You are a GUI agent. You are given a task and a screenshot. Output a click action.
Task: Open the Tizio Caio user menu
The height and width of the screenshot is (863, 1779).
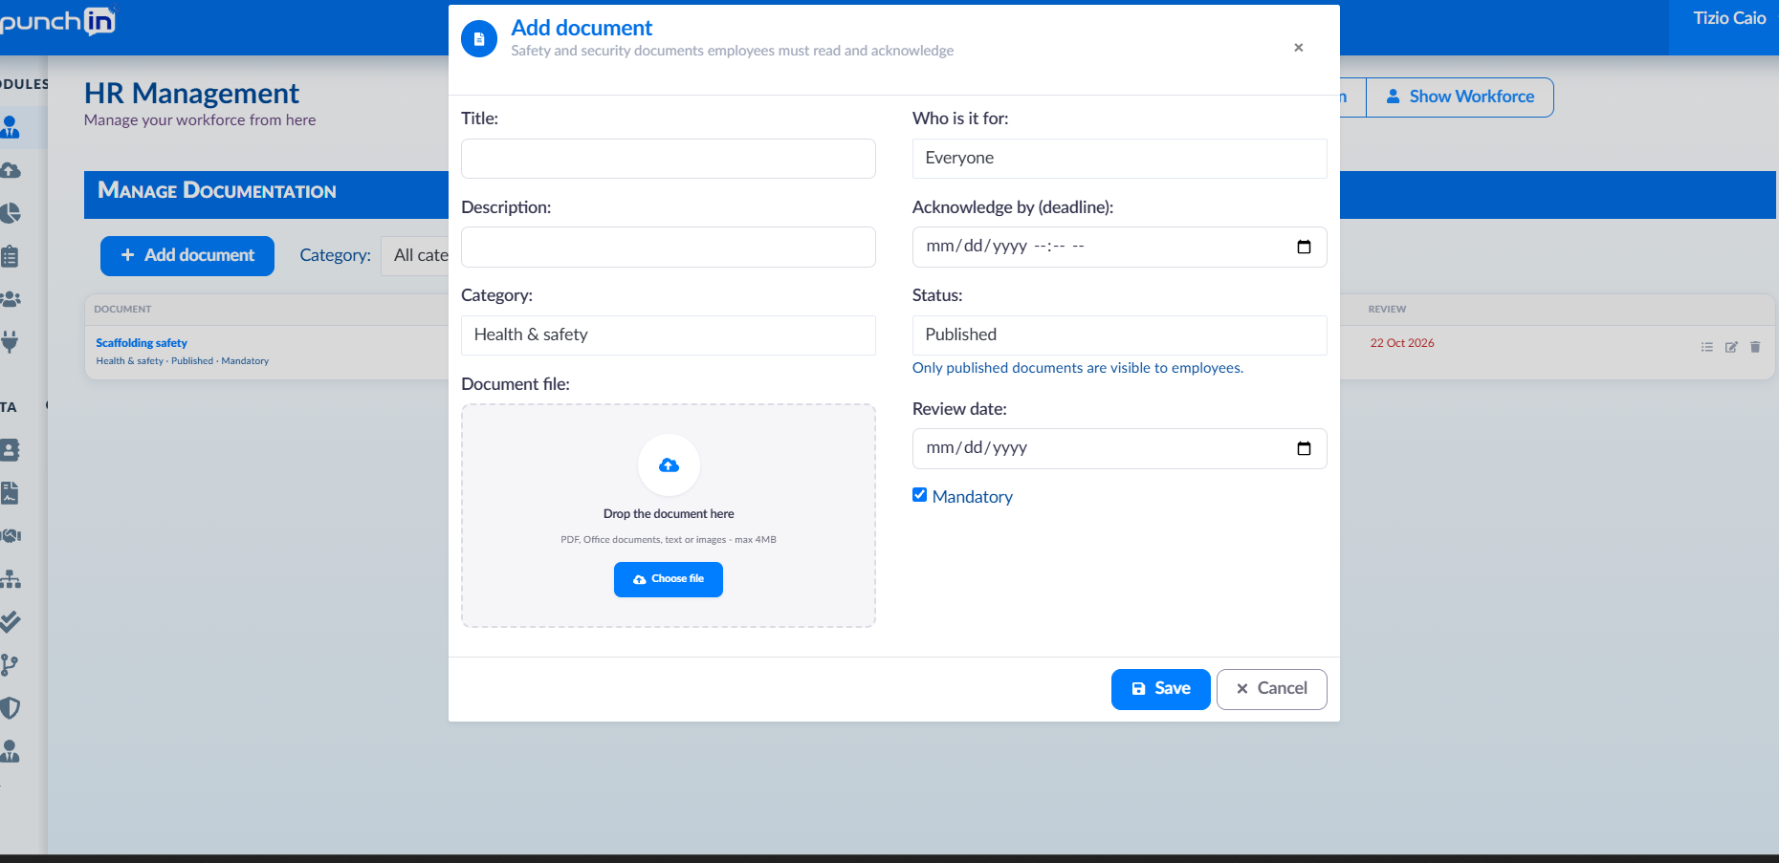coord(1729,18)
